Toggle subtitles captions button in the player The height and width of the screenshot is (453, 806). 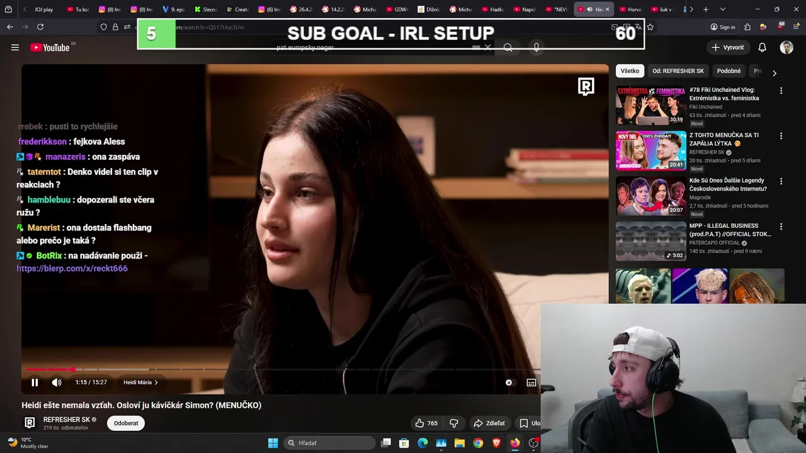click(x=531, y=383)
